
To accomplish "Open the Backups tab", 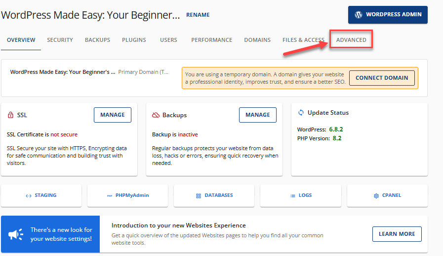I will 97,40.
